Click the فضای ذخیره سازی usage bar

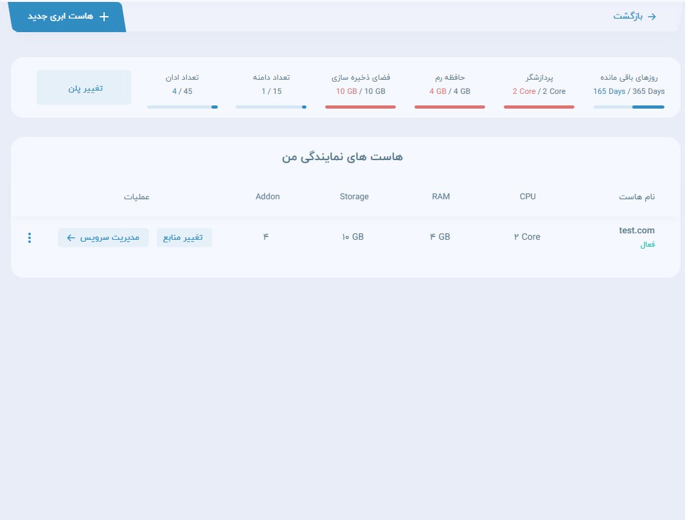point(360,107)
